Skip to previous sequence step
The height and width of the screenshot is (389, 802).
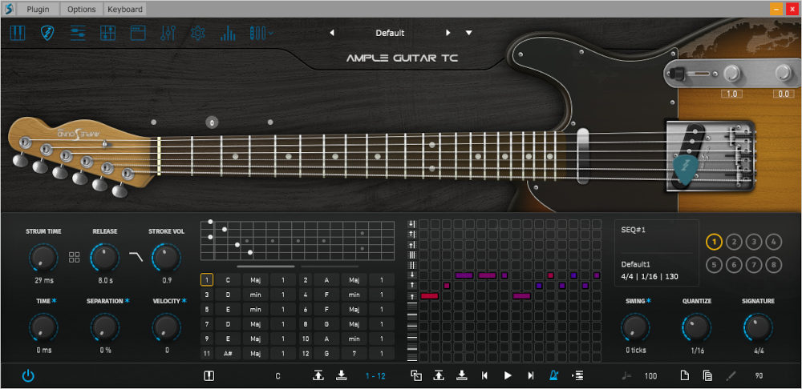484,375
